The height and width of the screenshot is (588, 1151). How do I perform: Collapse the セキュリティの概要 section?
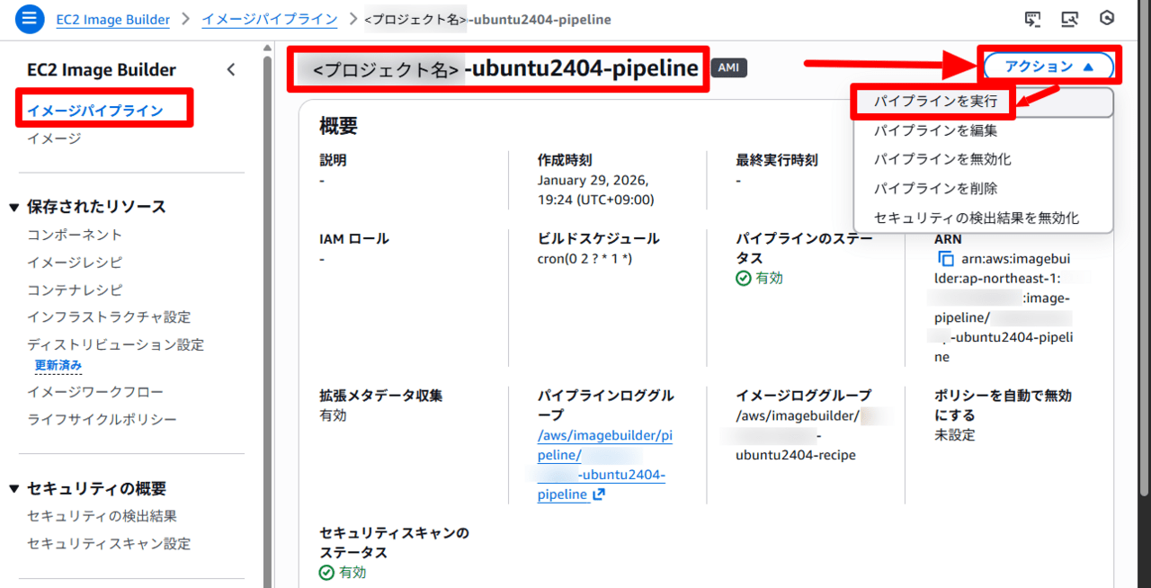point(13,489)
